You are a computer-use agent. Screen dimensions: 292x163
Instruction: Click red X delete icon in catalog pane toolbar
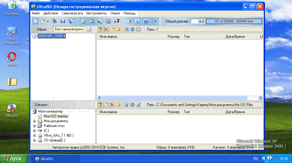pyautogui.click(x=112, y=105)
